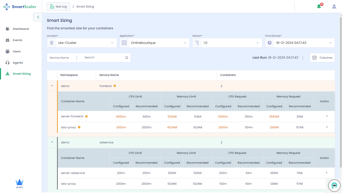Click the Last Run timestamp text

pyautogui.click(x=275, y=58)
